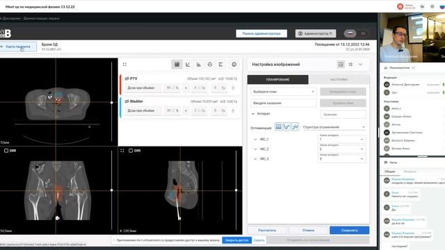Switch to the Настройки tab
Viewport: 445px width, 250px height.
click(x=339, y=80)
